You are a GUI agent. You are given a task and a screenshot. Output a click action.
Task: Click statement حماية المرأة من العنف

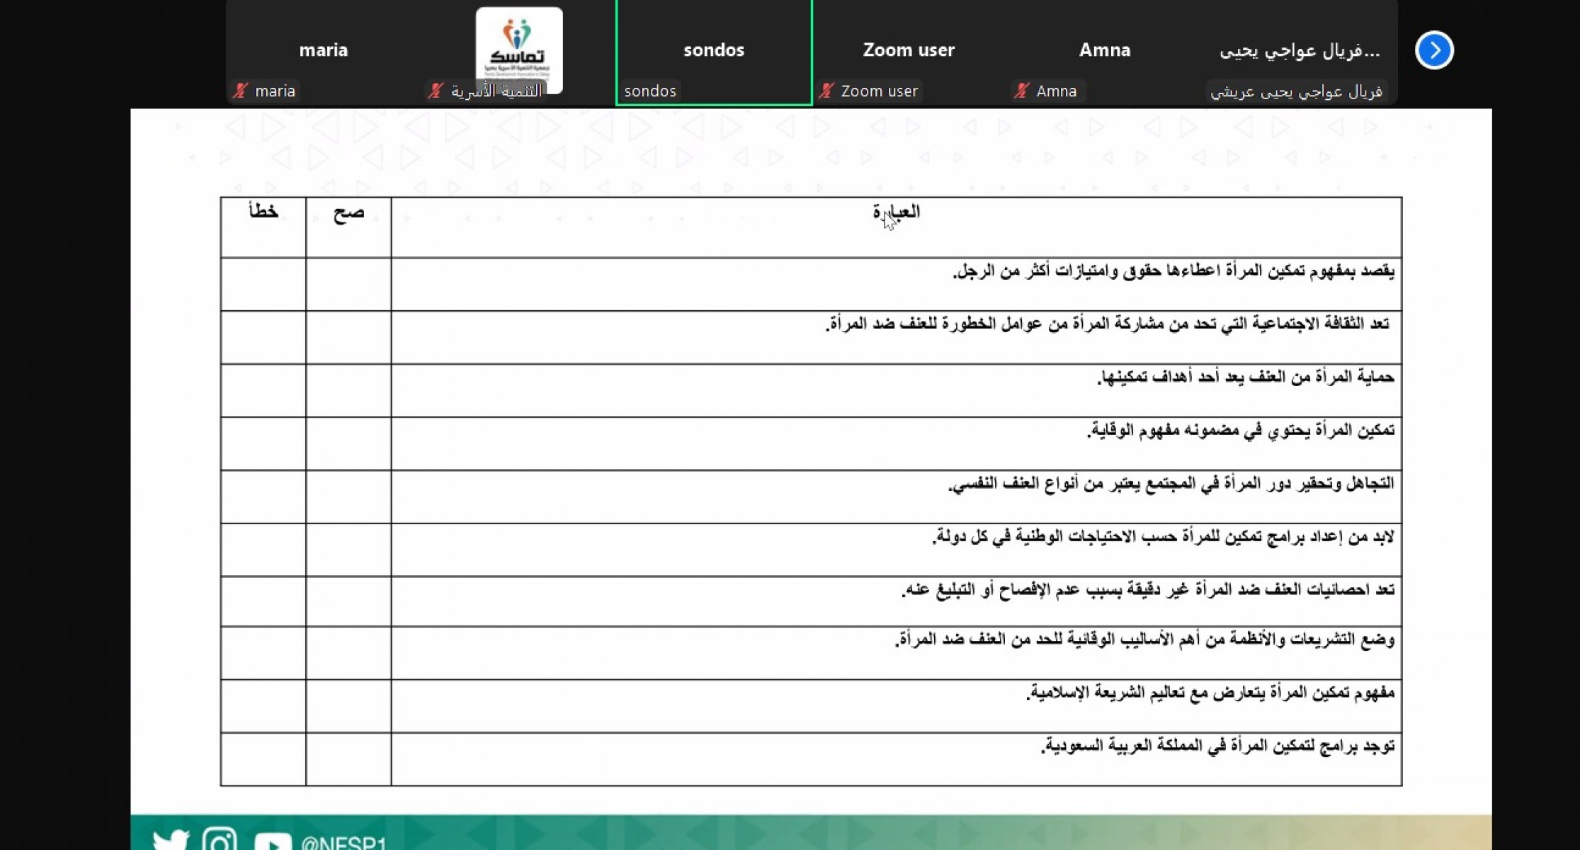[x=1246, y=377]
